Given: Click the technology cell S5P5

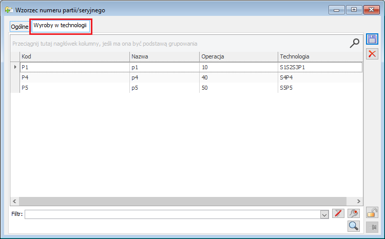Looking at the screenshot, I should point(320,88).
